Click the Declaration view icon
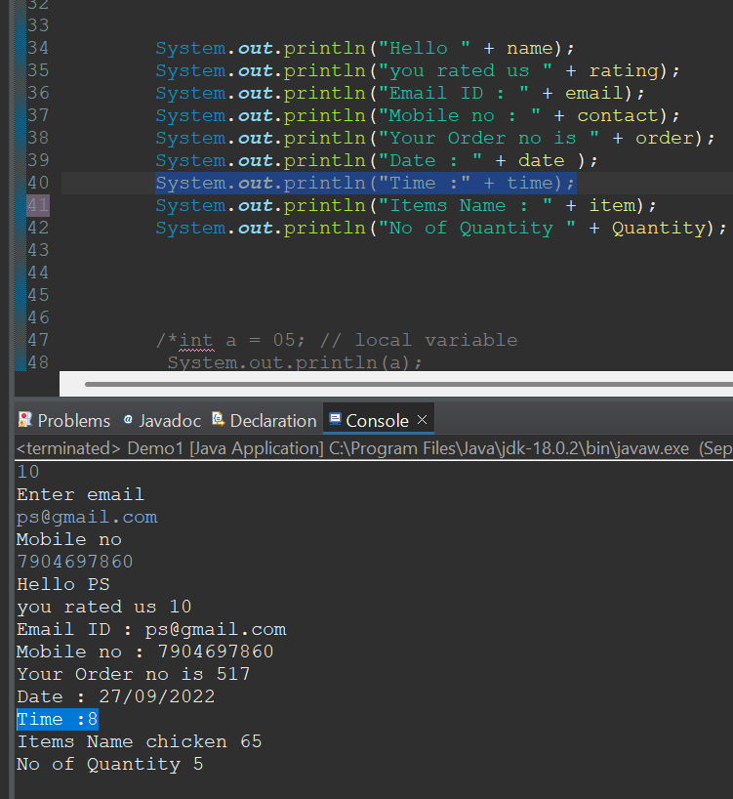Screen dimensions: 733x799 (x=219, y=420)
